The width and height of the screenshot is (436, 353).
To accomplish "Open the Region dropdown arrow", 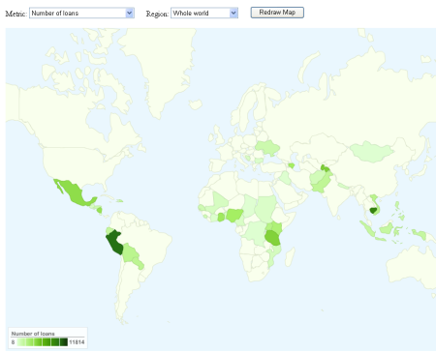I will pyautogui.click(x=234, y=14).
